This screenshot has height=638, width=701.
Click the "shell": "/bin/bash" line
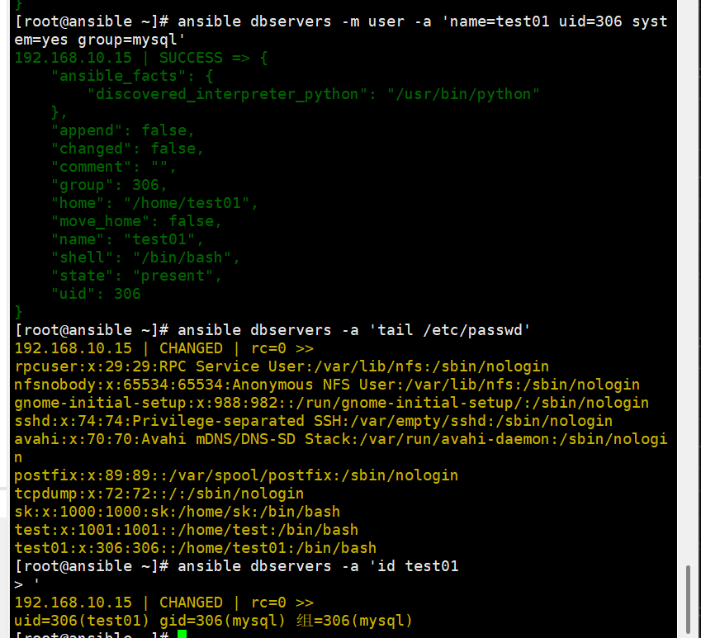tap(146, 258)
